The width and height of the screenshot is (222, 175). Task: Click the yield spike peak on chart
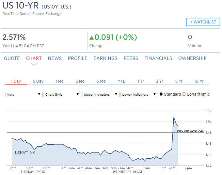click(174, 117)
